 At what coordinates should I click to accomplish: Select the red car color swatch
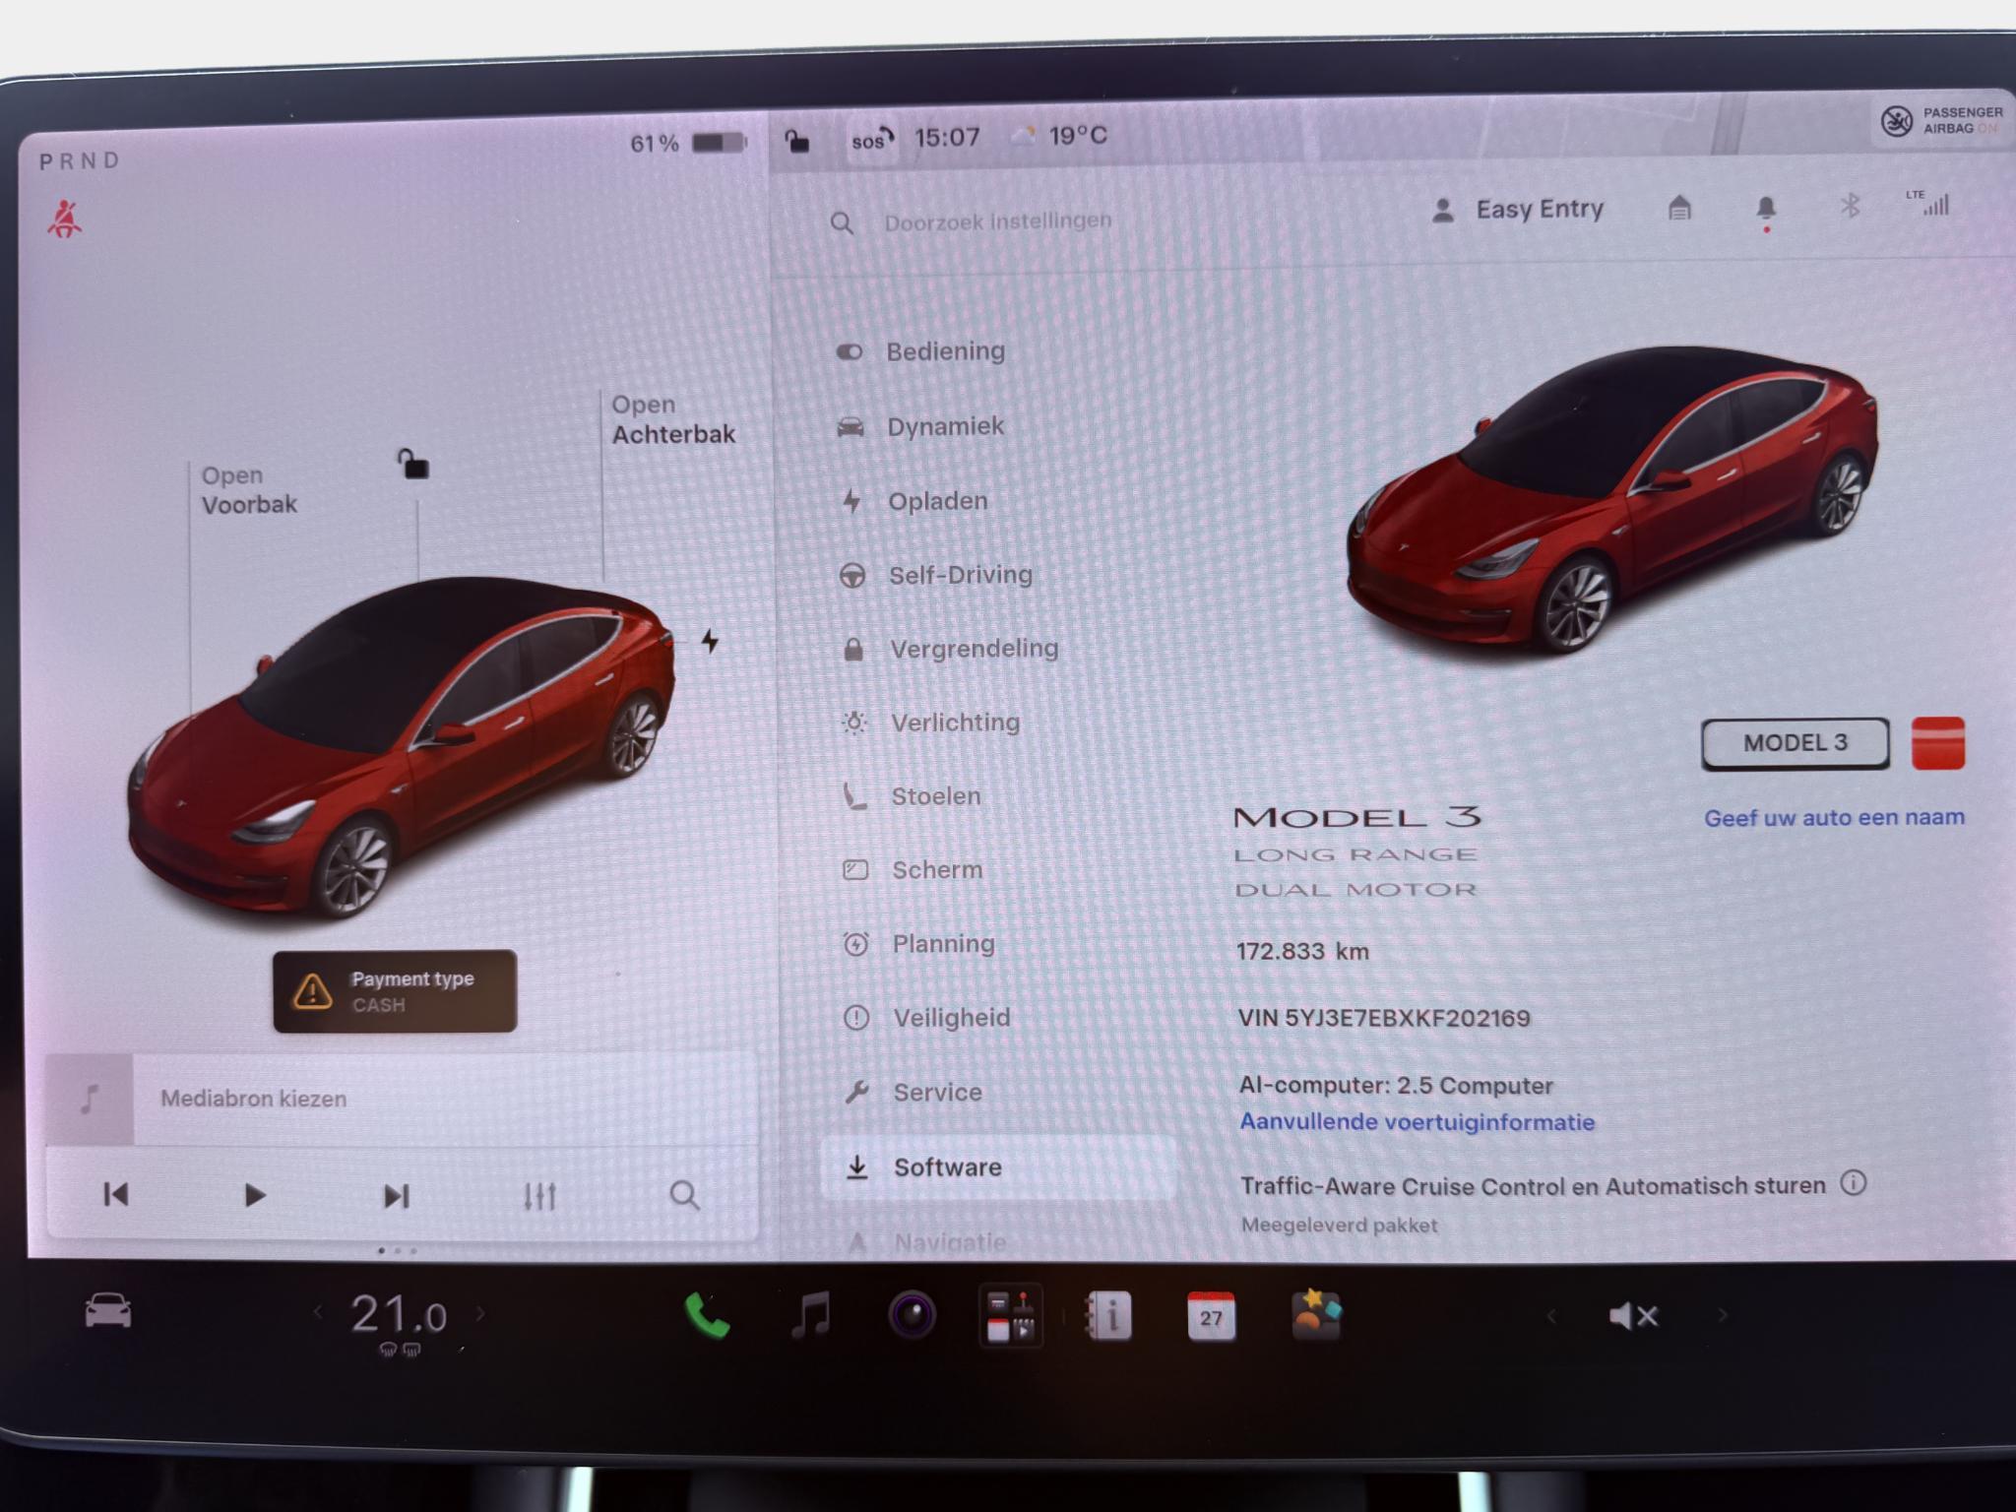[x=1937, y=743]
